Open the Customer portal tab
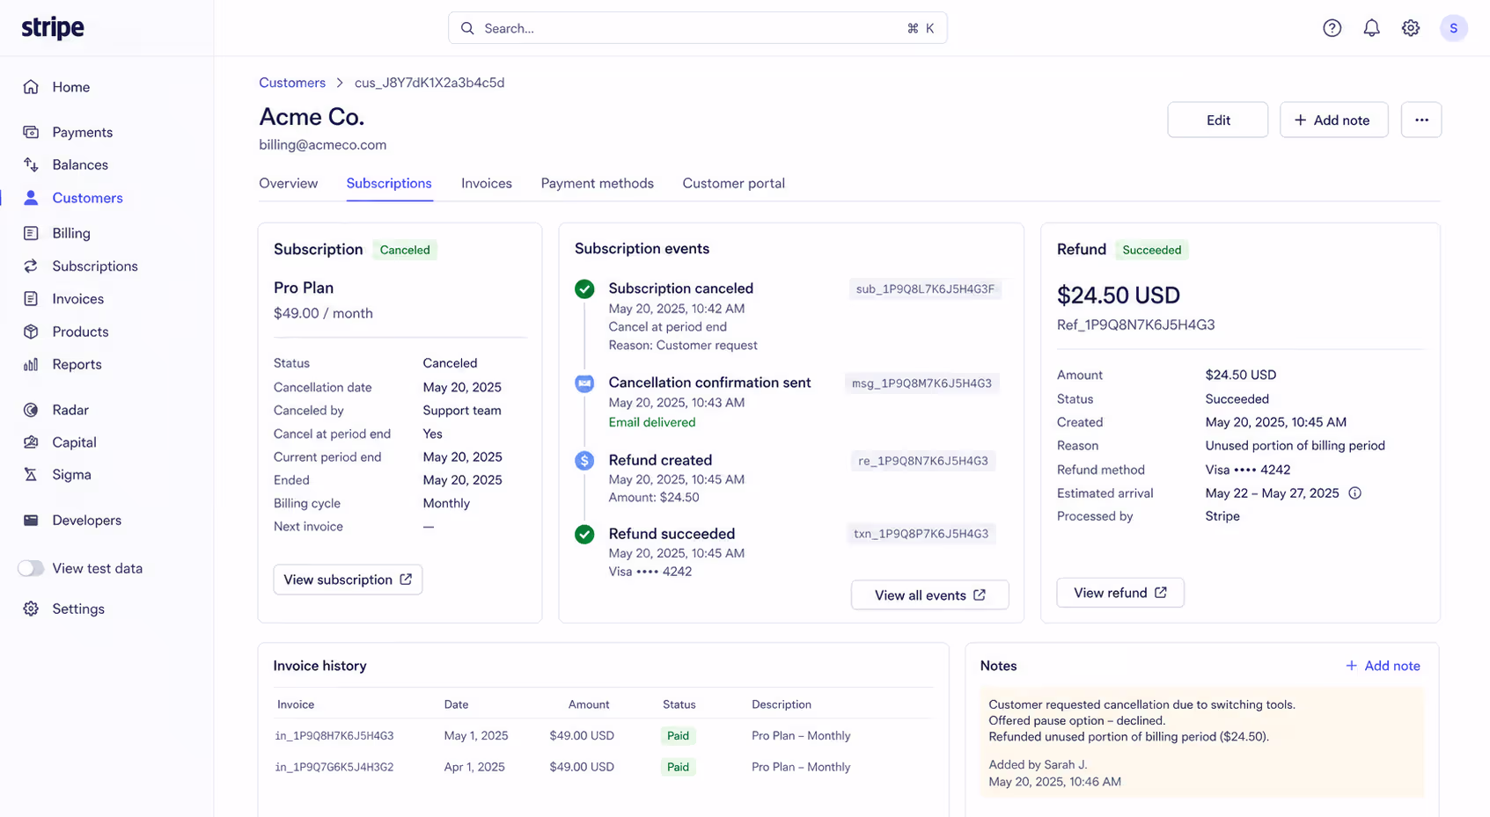This screenshot has width=1490, height=817. (x=733, y=183)
